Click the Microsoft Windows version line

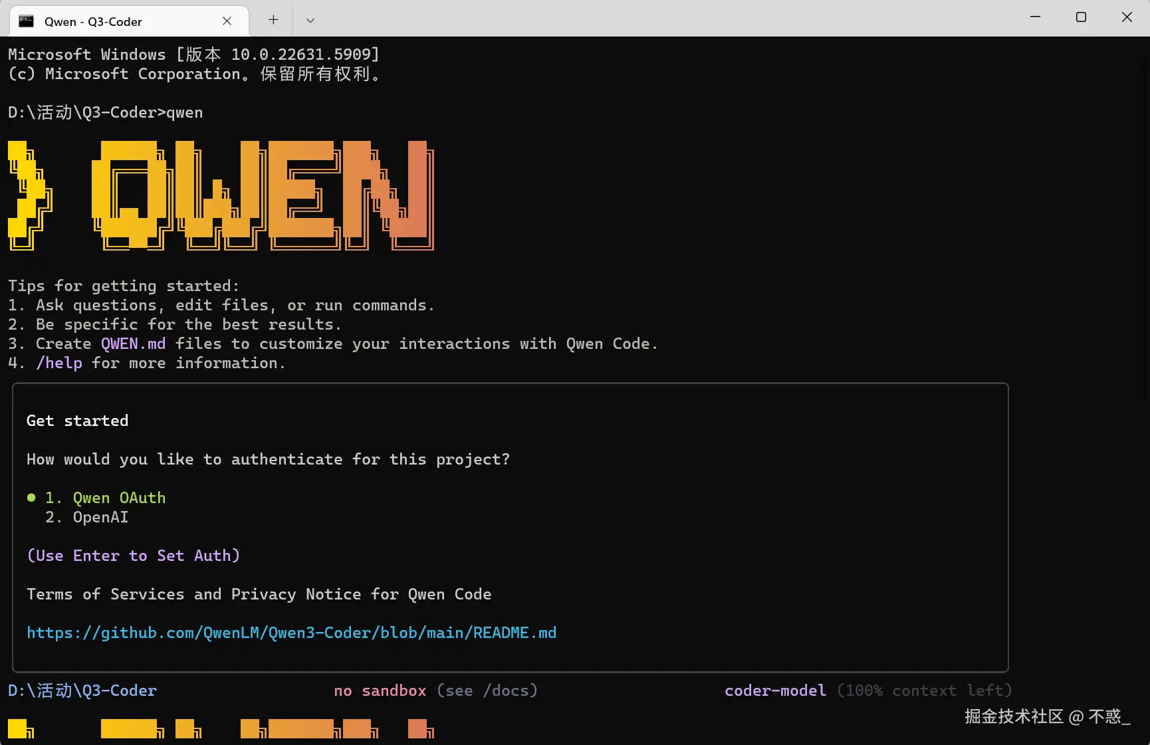pos(194,54)
